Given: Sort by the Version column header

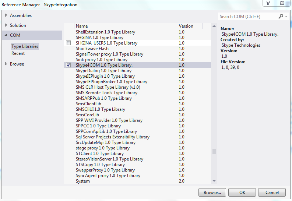Looking at the screenshot, I should coord(190,26).
